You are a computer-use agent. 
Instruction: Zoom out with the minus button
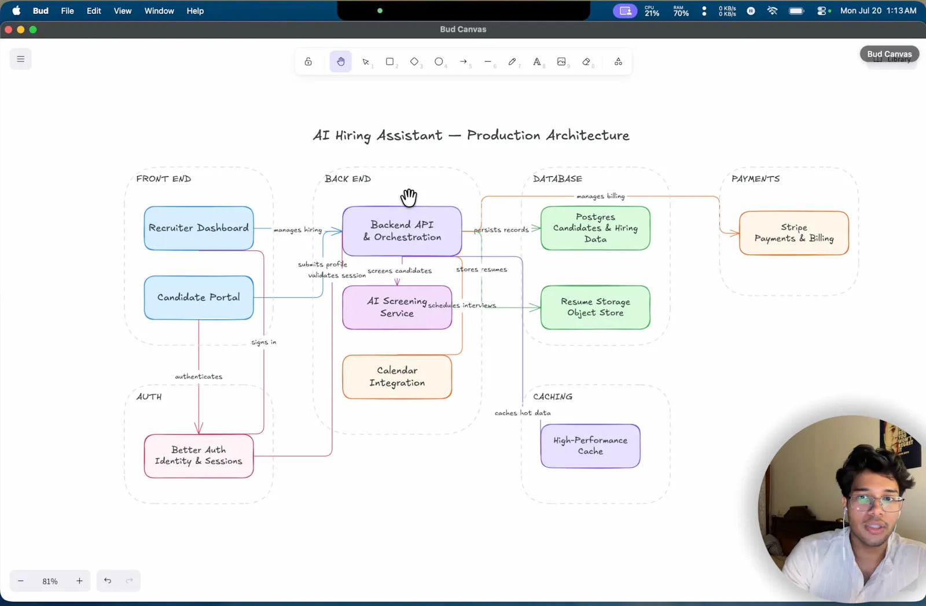(x=21, y=581)
